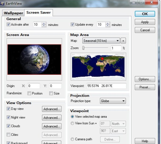Click the Origin Y input field
Image resolution: width=161 pixels, height=144 pixels.
(x=56, y=86)
